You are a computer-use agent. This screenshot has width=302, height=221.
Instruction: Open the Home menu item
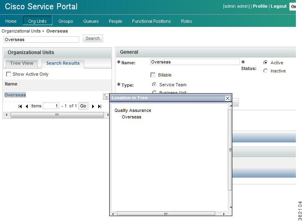tap(11, 21)
